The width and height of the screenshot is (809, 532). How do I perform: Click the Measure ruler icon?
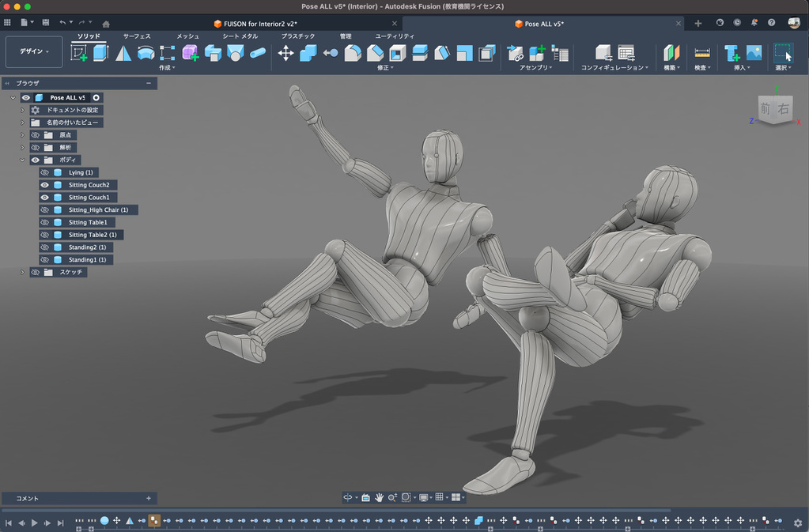click(x=701, y=53)
